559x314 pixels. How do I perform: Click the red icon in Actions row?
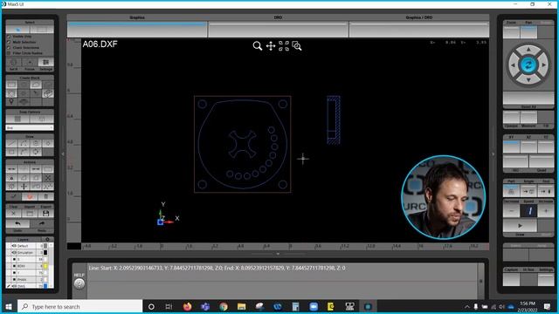pos(30,196)
